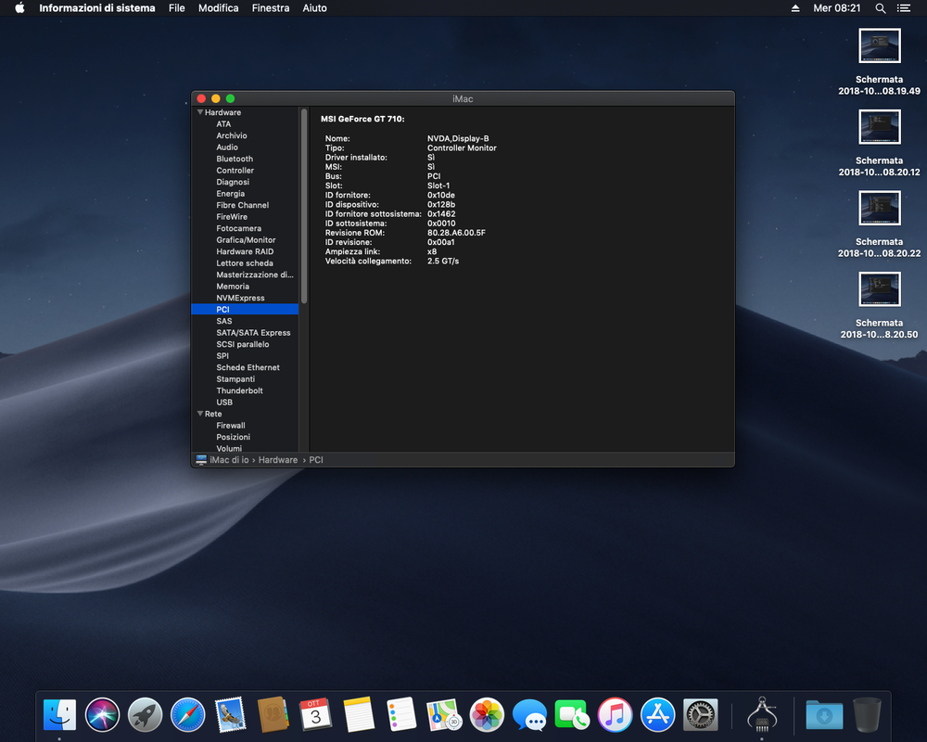Open iTunes music app in Dock
The width and height of the screenshot is (927, 742).
click(615, 715)
